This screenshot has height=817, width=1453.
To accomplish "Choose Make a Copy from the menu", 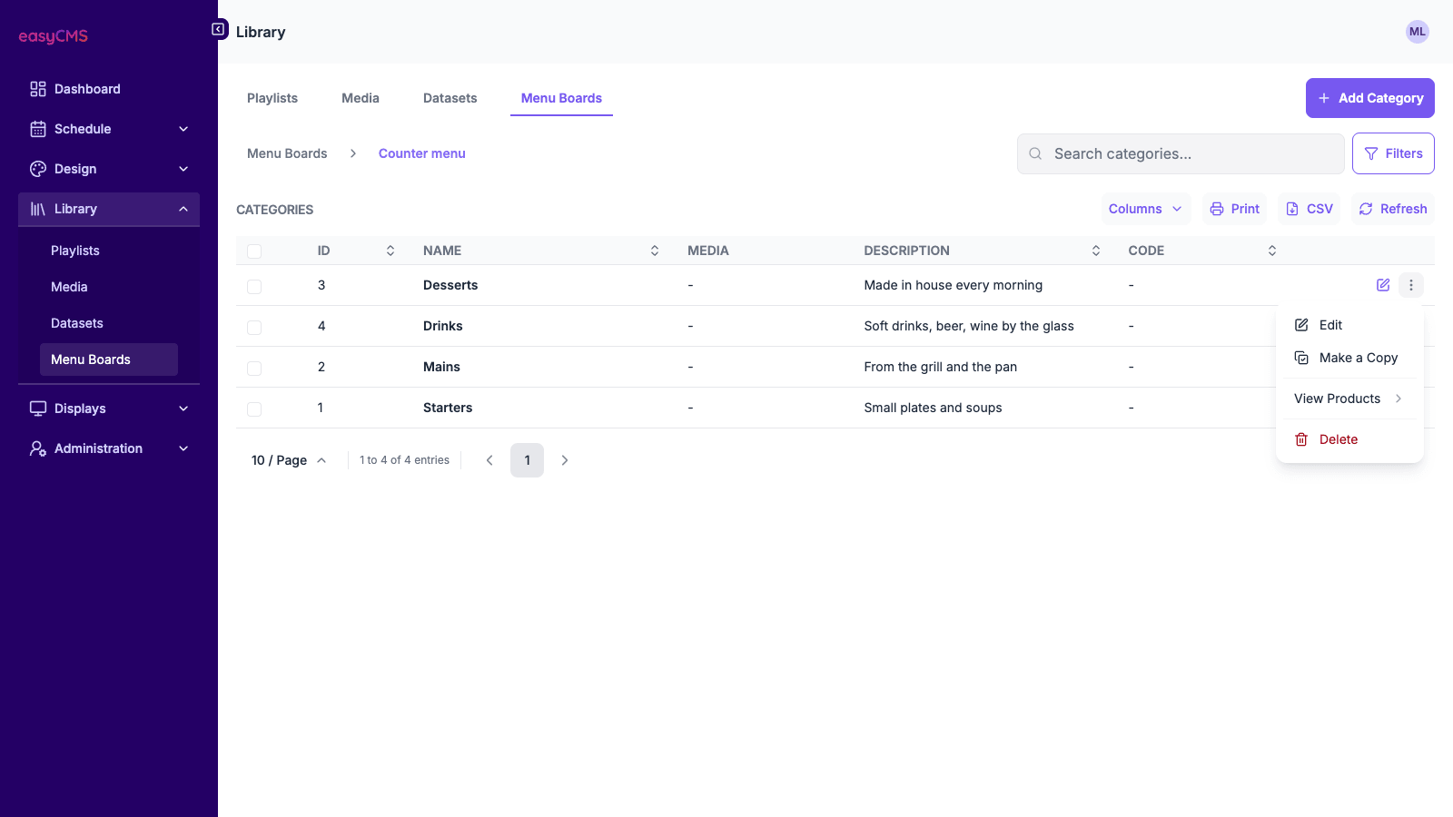I will click(x=1349, y=358).
